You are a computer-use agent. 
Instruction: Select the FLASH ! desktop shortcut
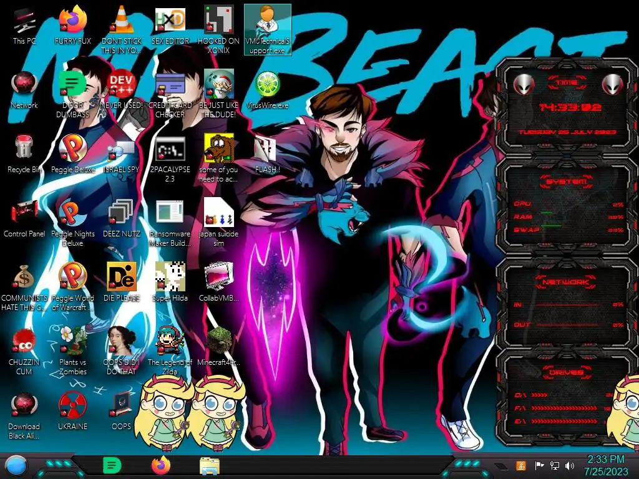267,155
